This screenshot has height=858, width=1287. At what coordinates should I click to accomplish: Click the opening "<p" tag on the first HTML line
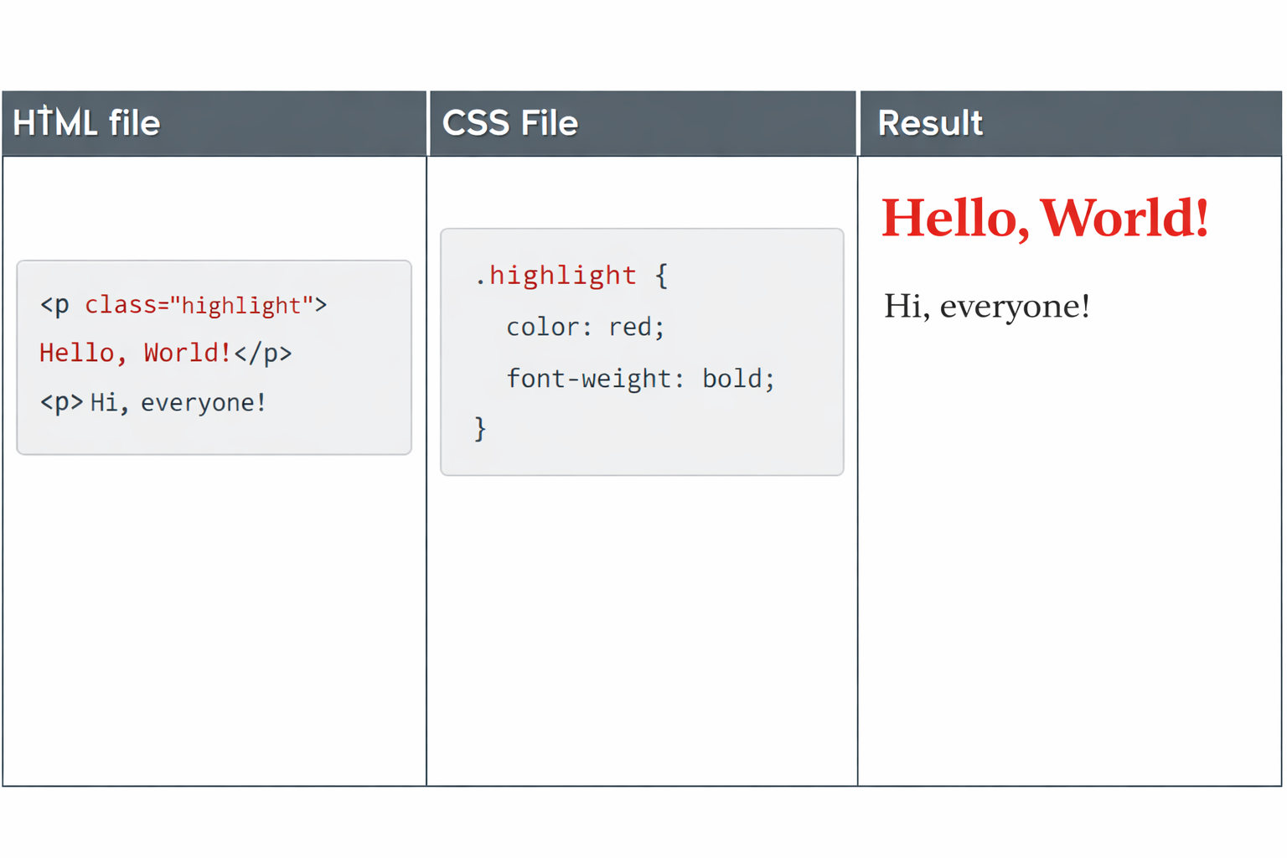point(54,305)
